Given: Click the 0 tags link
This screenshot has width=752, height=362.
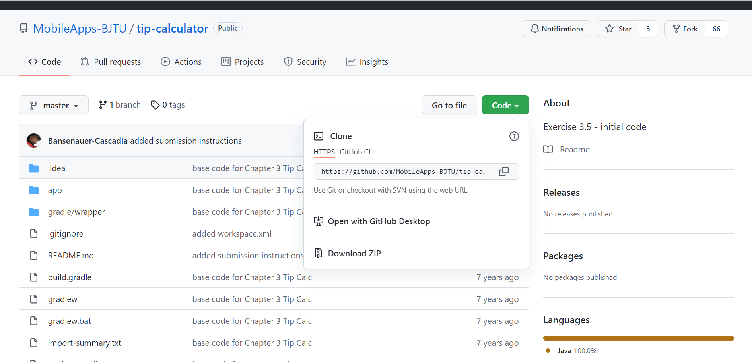Looking at the screenshot, I should pyautogui.click(x=168, y=105).
